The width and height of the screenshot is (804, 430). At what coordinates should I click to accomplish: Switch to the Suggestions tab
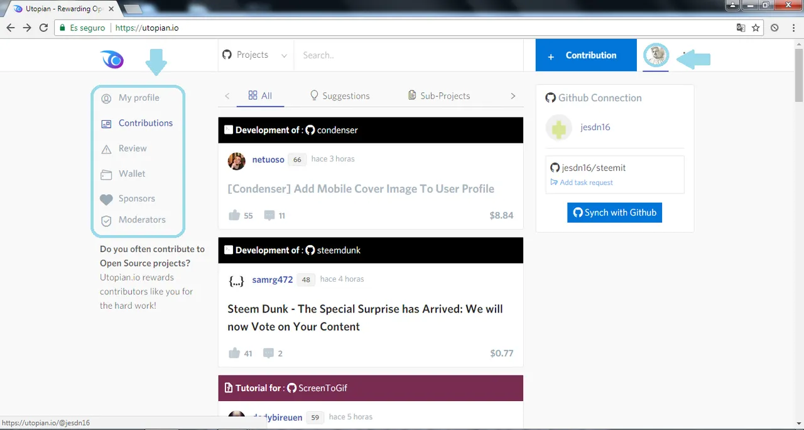[x=340, y=96]
